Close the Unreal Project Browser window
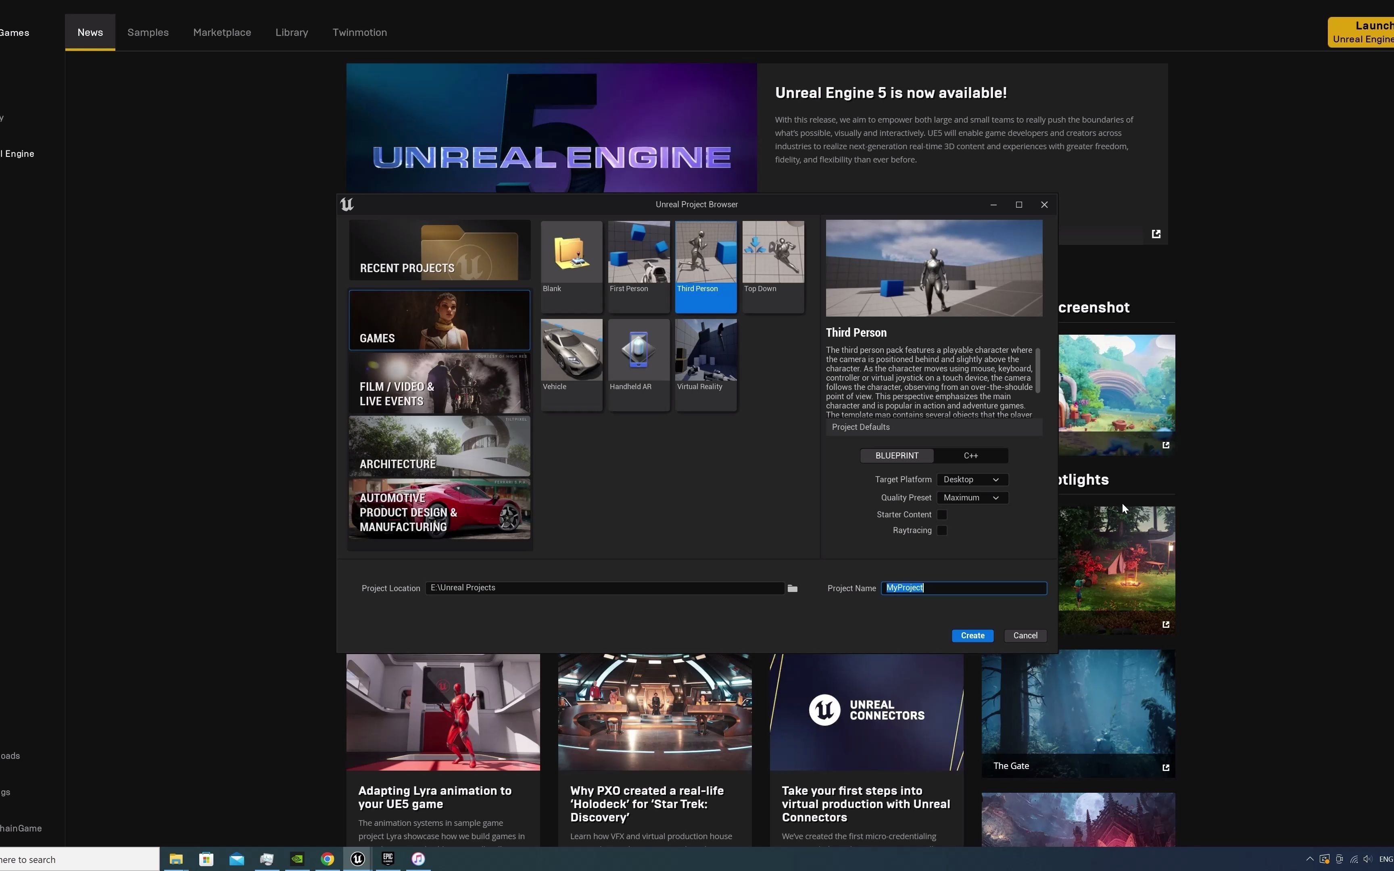 click(1044, 204)
